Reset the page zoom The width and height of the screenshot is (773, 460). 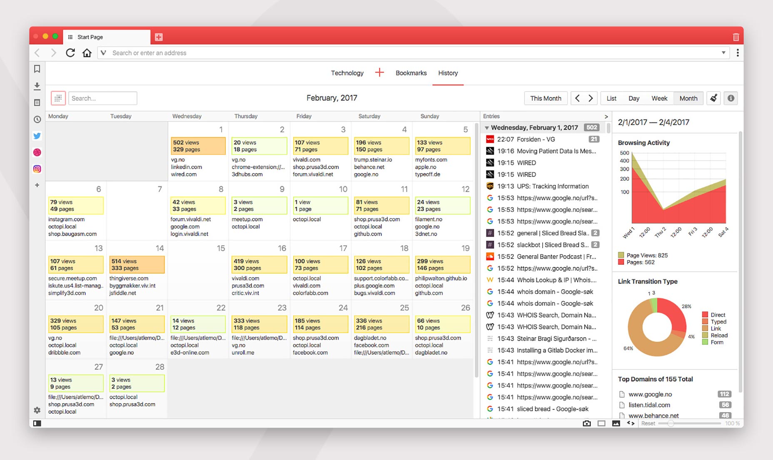point(648,423)
